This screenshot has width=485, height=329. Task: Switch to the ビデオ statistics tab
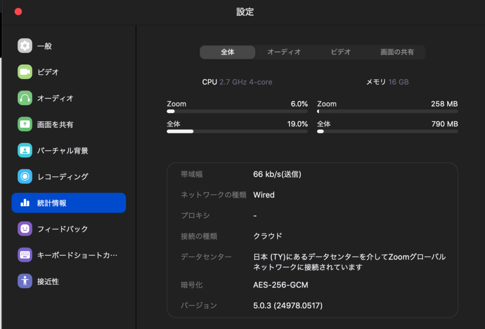tap(341, 52)
